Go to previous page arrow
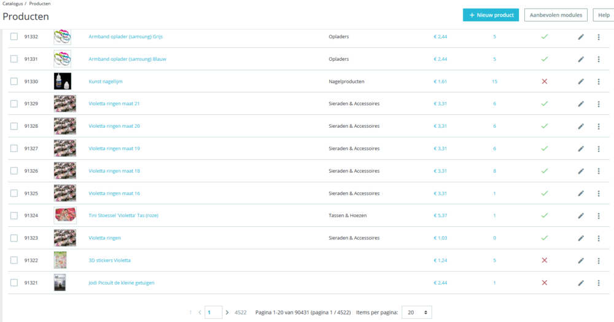This screenshot has width=614, height=322. 200,312
